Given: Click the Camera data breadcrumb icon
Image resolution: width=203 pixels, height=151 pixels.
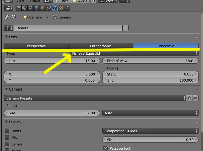Looking at the screenshot, I should 55,17.
